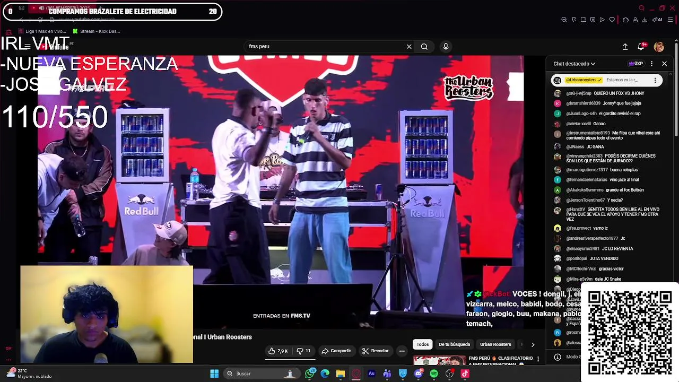Image resolution: width=679 pixels, height=382 pixels.
Task: Open File Explorer from the taskbar
Action: pyautogui.click(x=341, y=374)
